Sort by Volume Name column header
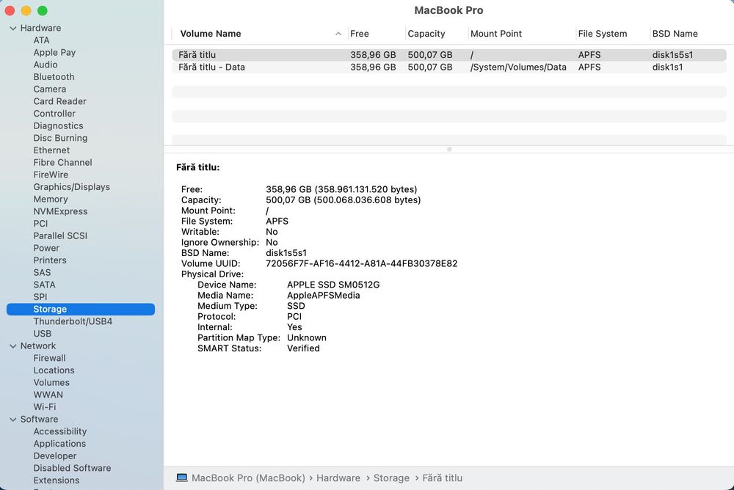734x490 pixels. [x=211, y=34]
